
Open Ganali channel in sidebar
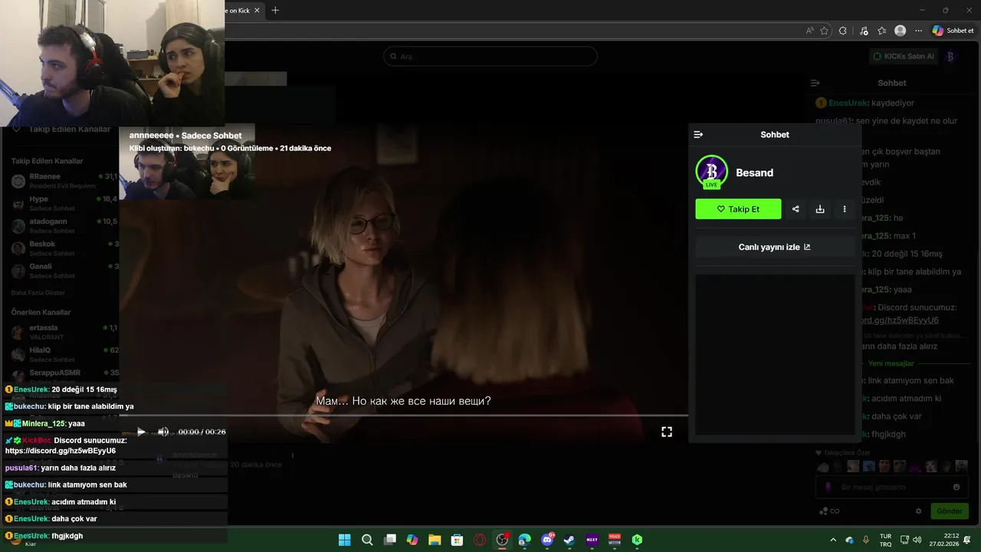[x=64, y=271]
